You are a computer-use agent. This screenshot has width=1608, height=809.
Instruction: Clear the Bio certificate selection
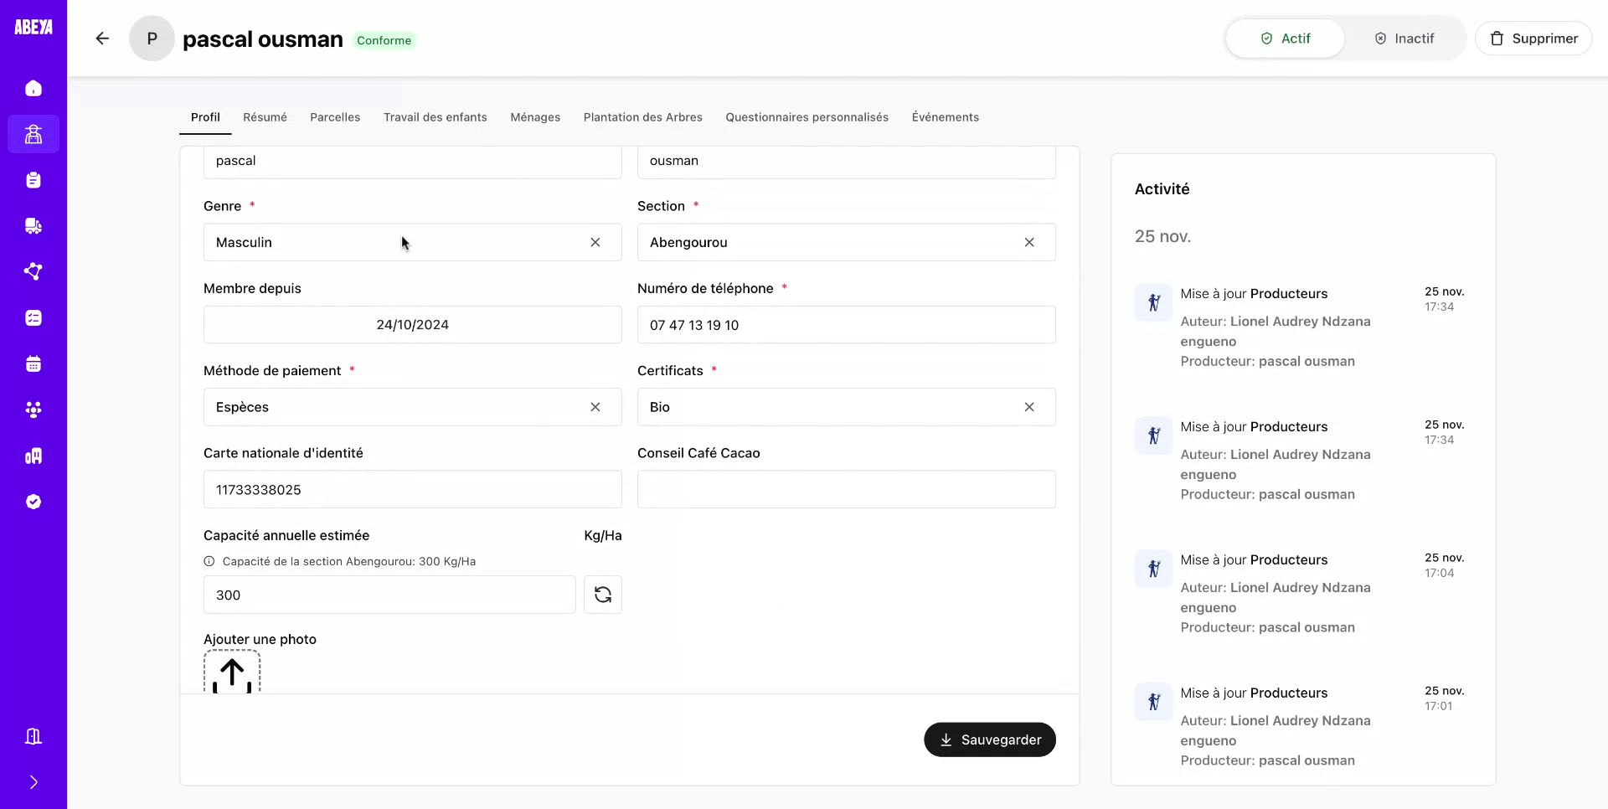(1029, 407)
